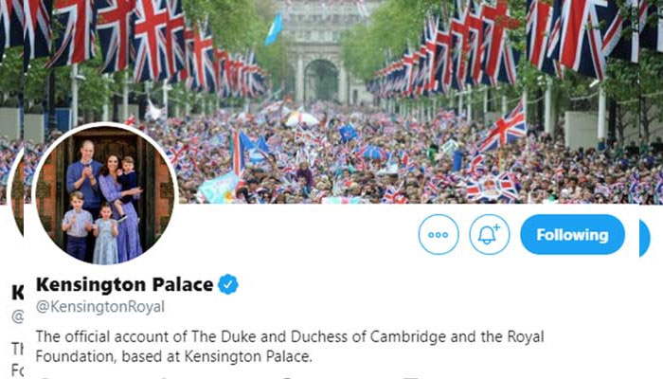Click the Kensington Palace display name
This screenshot has width=663, height=379.
click(124, 284)
